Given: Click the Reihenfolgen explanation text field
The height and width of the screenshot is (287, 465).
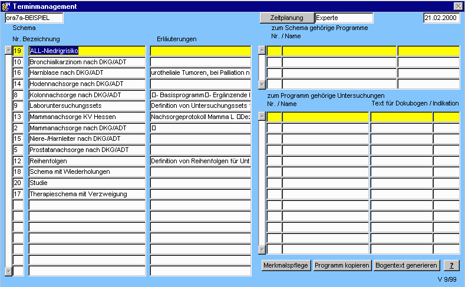Looking at the screenshot, I should pyautogui.click(x=200, y=161).
